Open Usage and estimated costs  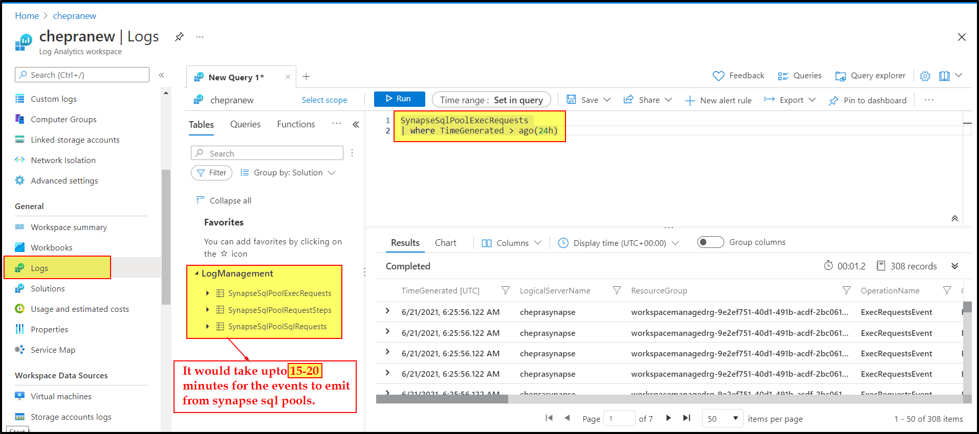click(80, 309)
